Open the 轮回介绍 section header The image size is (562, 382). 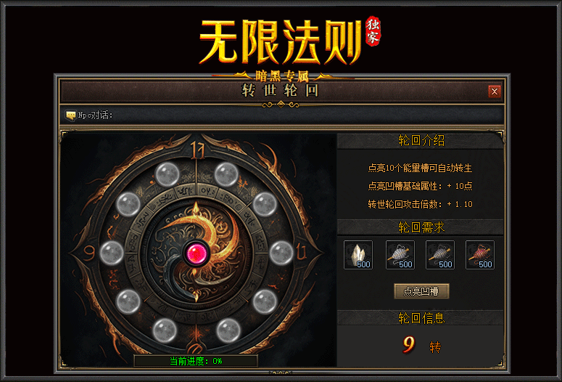tap(421, 141)
